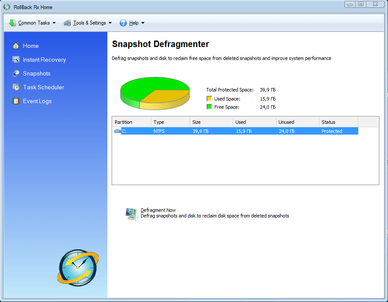Expand the Help dropdown arrow

(x=143, y=23)
